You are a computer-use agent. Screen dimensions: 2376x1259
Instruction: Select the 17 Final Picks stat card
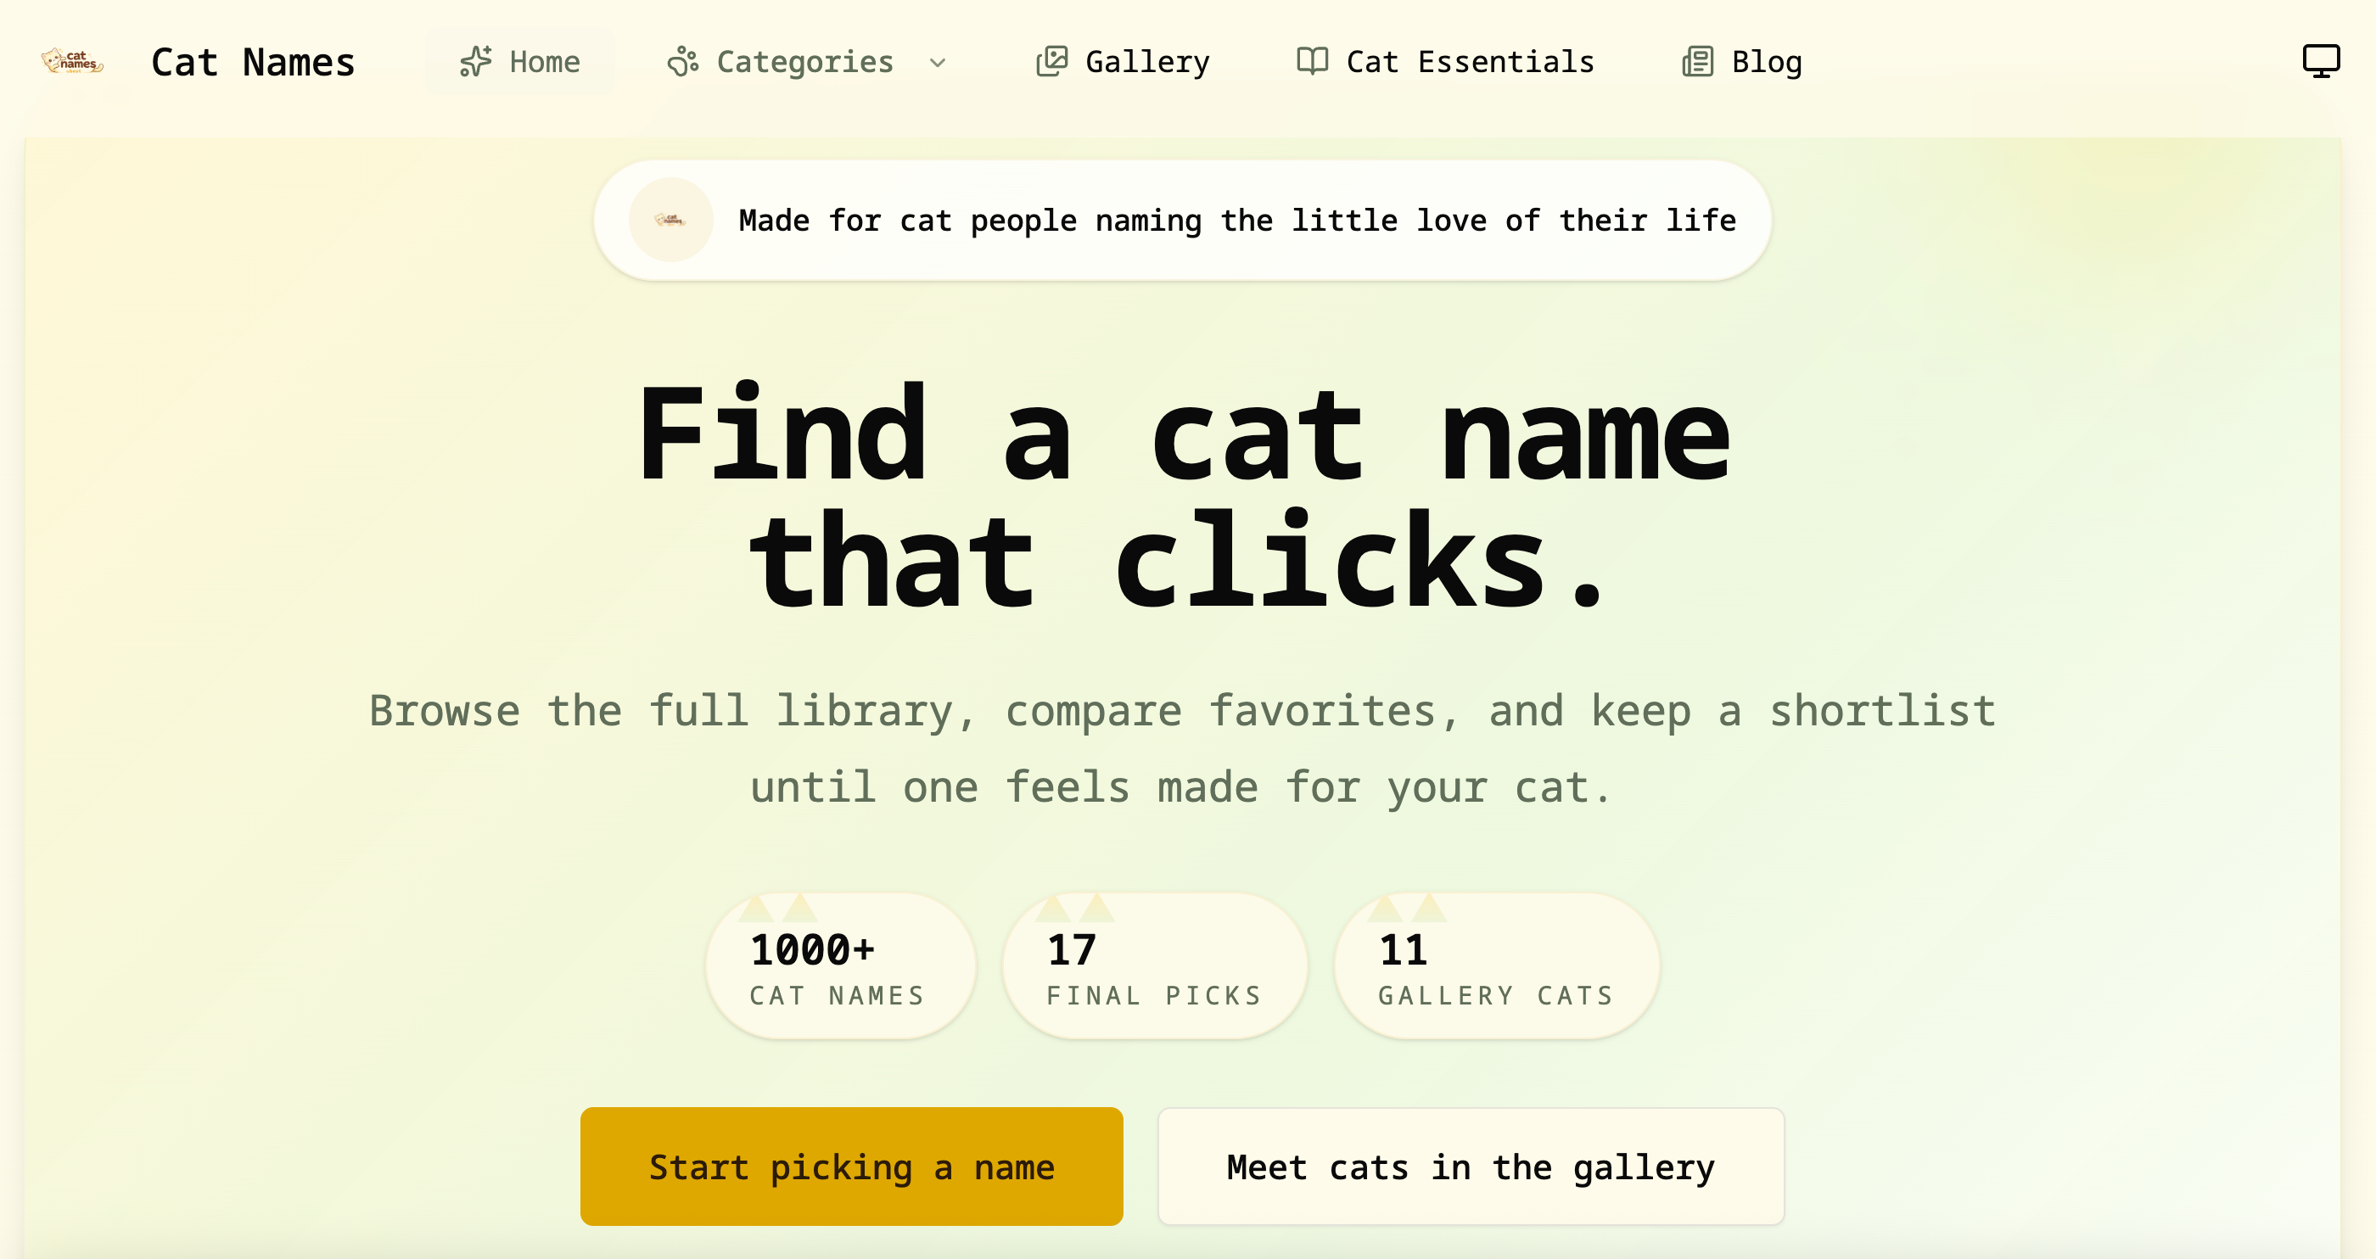pos(1154,966)
